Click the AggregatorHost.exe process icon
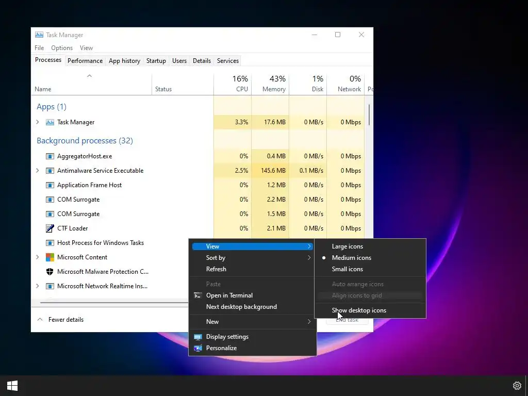Image resolution: width=528 pixels, height=396 pixels. point(50,156)
